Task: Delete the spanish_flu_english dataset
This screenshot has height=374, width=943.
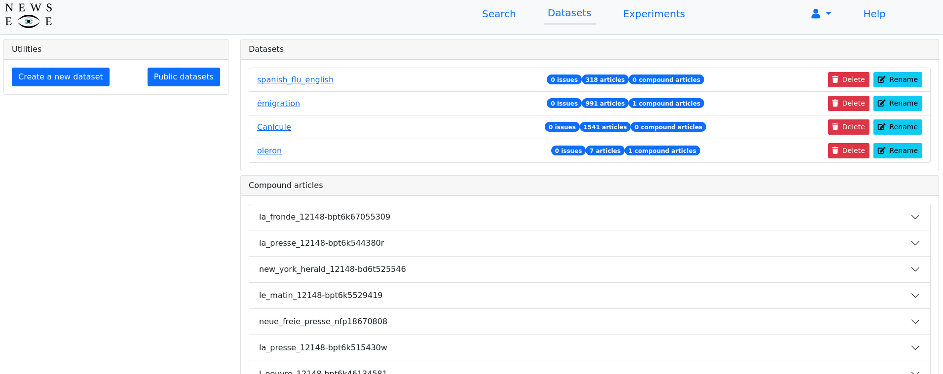Action: [848, 79]
